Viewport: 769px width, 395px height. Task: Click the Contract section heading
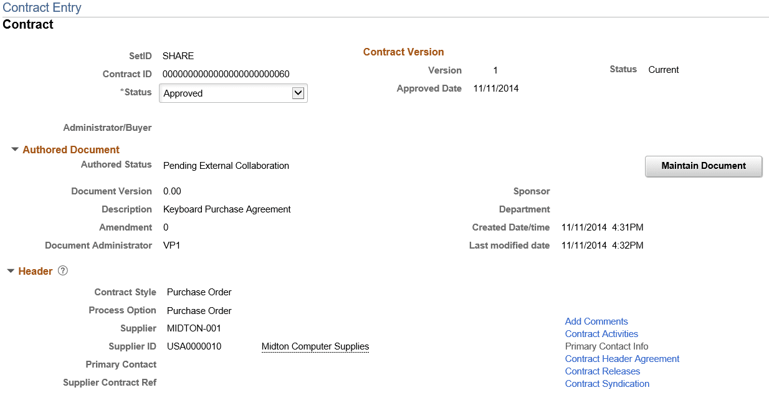(x=27, y=24)
